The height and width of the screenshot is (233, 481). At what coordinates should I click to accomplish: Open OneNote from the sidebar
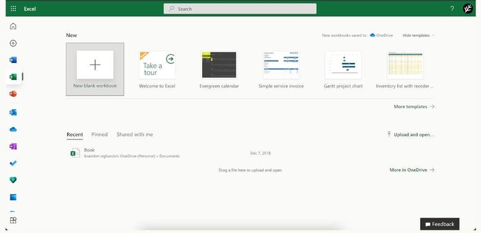[x=13, y=147]
